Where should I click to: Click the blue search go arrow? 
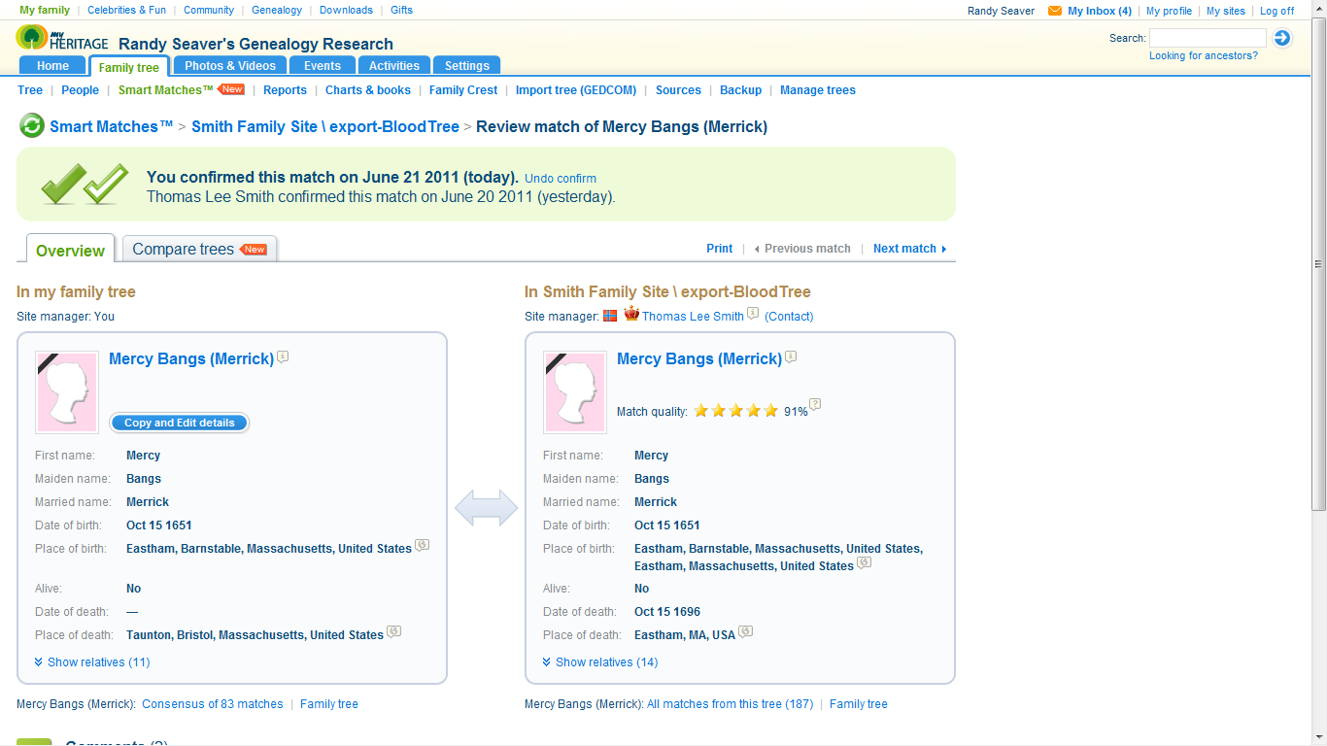[1282, 38]
